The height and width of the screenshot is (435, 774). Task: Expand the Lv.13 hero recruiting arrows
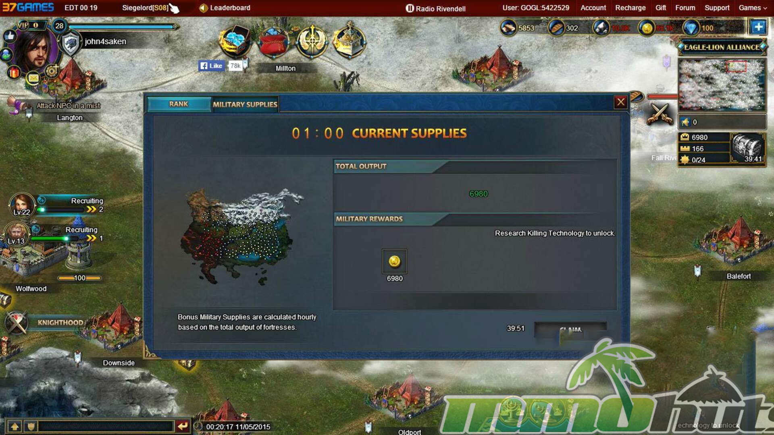[92, 238]
